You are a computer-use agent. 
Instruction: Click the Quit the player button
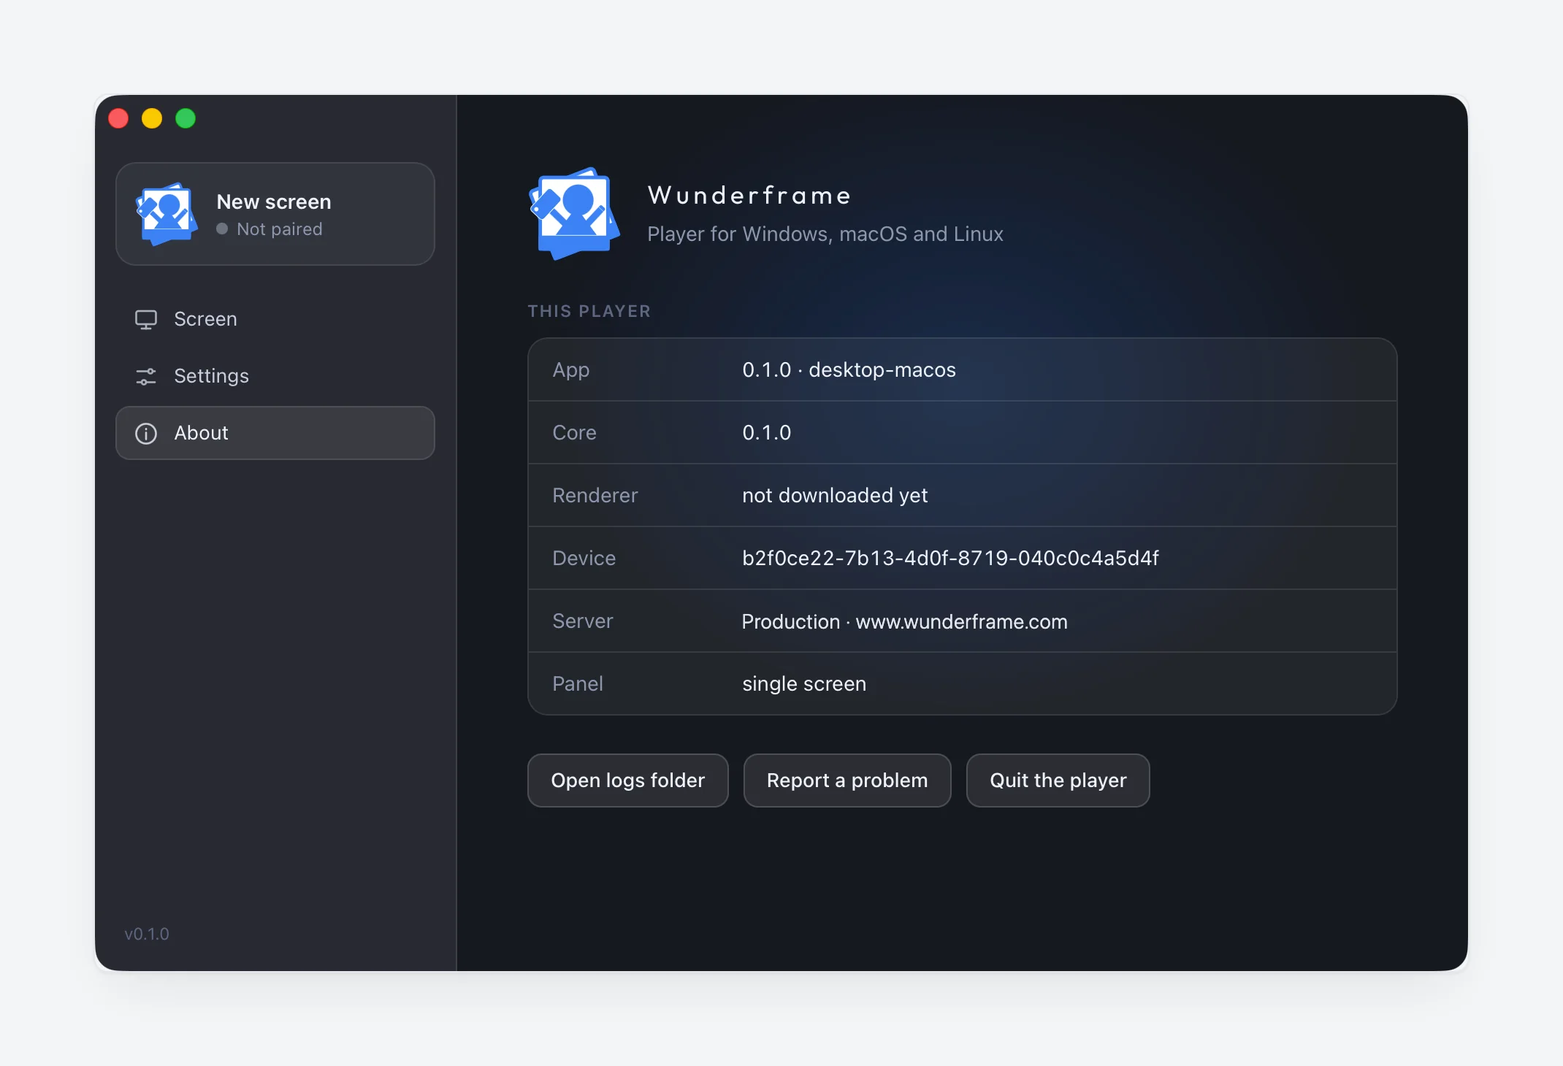click(x=1058, y=781)
